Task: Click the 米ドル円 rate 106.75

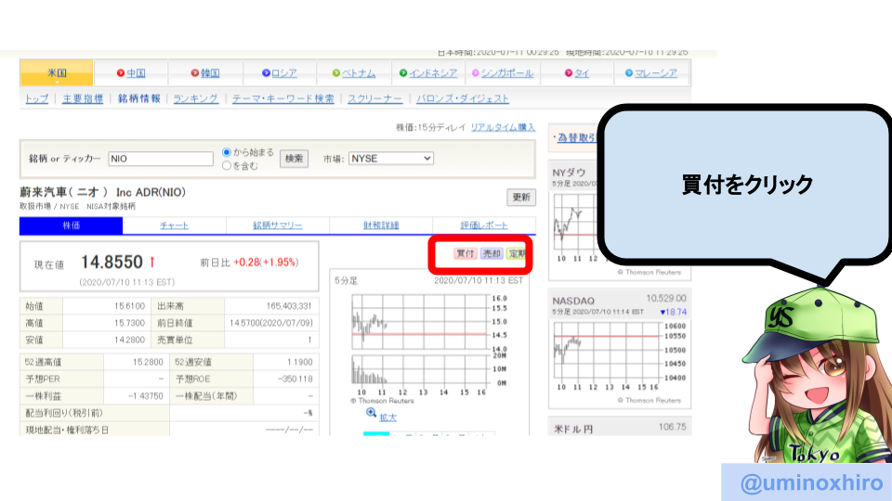Action: [x=673, y=427]
